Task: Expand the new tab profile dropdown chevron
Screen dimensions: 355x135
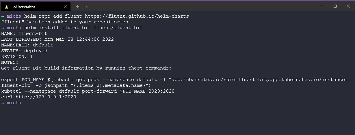Action: 87,7
